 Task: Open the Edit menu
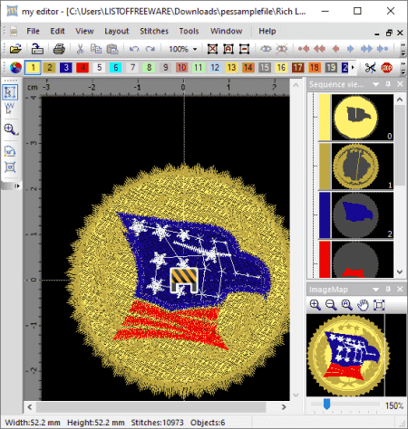pos(57,31)
